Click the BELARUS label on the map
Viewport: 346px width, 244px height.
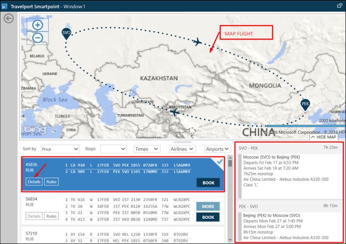click(x=37, y=56)
